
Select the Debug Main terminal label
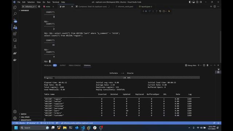tap(191, 65)
